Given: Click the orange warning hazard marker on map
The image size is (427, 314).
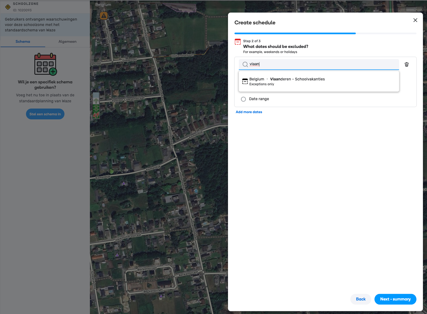Looking at the screenshot, I should pyautogui.click(x=104, y=16).
